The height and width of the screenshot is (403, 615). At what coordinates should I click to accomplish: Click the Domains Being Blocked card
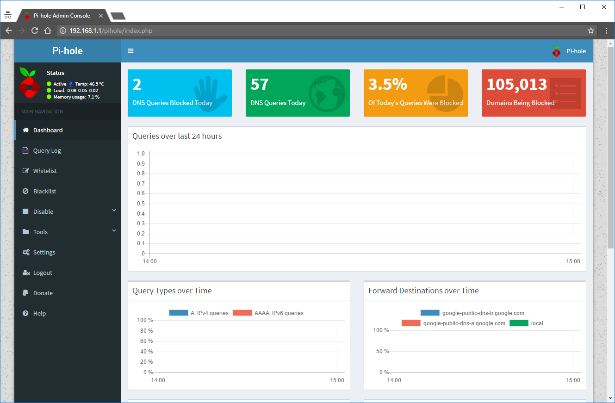[534, 93]
